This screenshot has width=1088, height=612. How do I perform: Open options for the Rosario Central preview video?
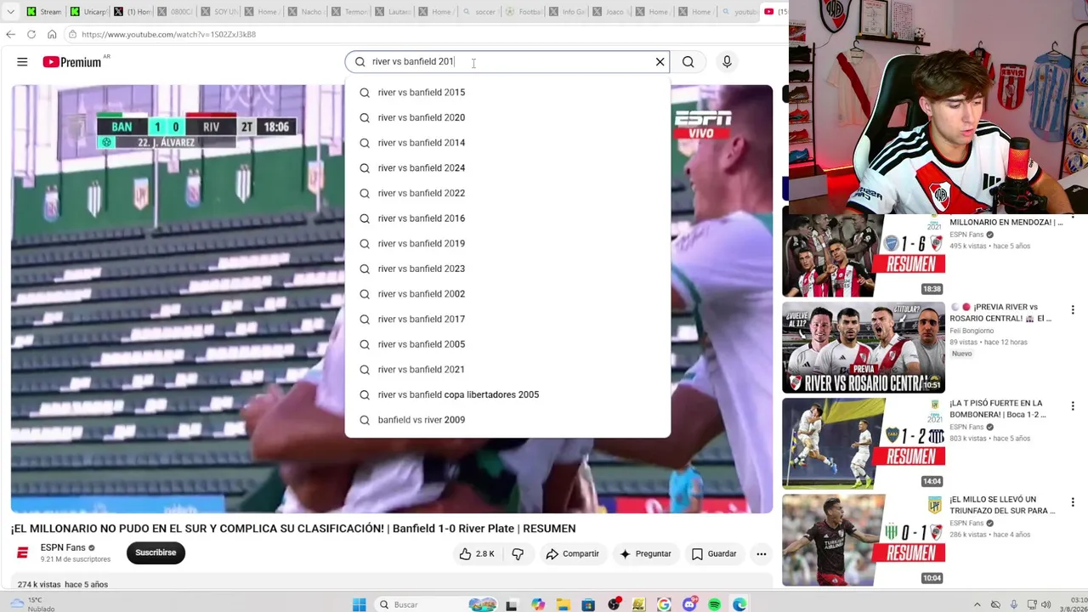coord(1073,310)
